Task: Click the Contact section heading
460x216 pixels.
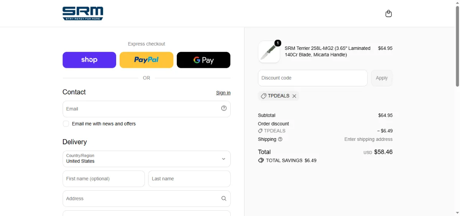Action: click(74, 92)
